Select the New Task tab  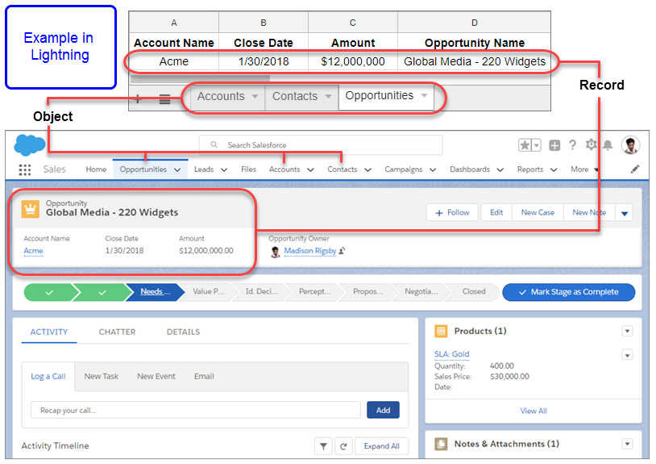point(102,377)
